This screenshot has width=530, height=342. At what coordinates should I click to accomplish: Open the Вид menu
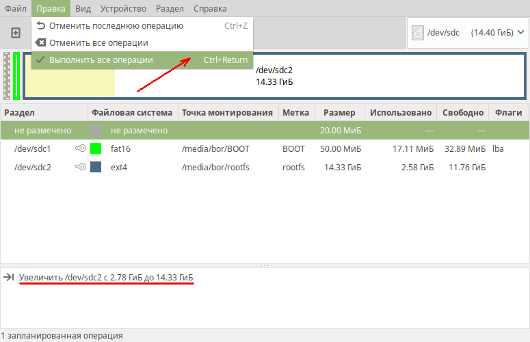[x=83, y=8]
